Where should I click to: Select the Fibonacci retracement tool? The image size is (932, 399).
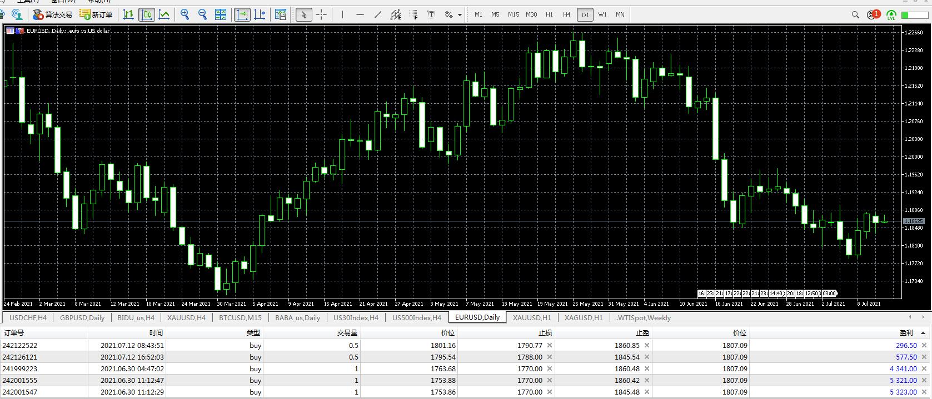tap(413, 14)
